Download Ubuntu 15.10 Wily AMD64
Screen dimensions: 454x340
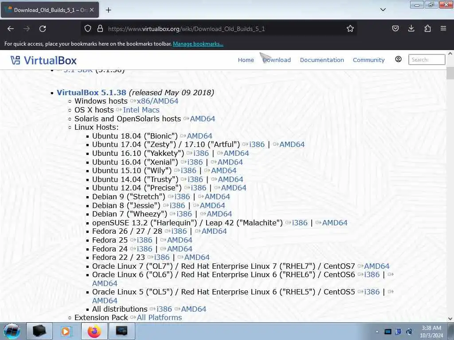223,170
